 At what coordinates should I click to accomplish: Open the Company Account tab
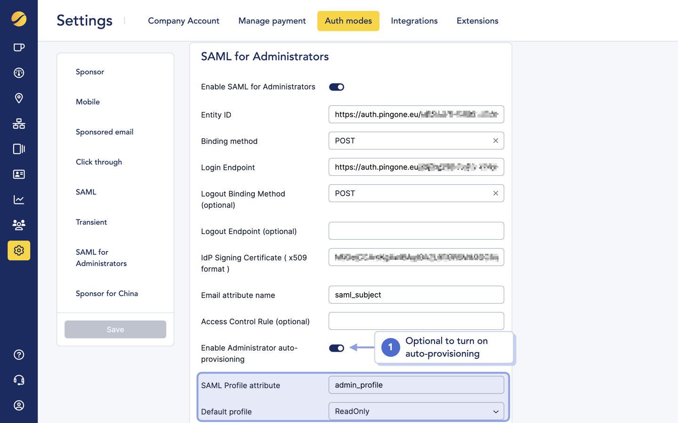pos(184,21)
